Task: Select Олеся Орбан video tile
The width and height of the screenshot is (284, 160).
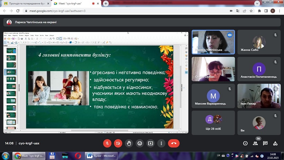Action: pyautogui.click(x=213, y=69)
